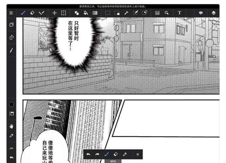Select Brush in the floating shortcut bar
Screen dimensions: 226x163
[x=106, y=155]
